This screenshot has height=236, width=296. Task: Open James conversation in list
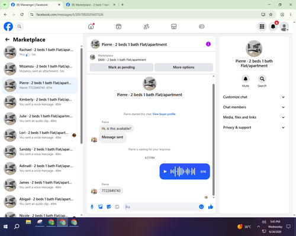[40, 185]
